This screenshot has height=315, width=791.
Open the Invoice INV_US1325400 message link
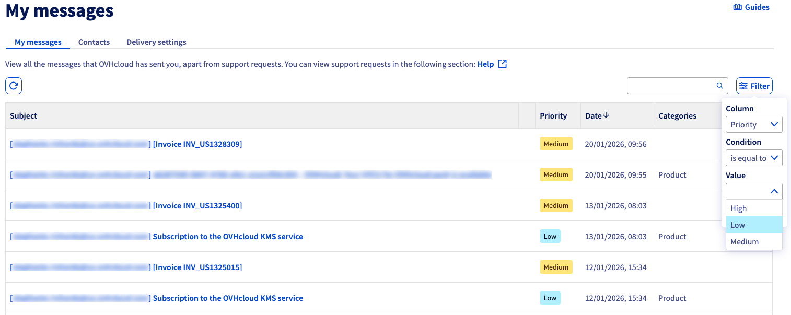tap(197, 206)
